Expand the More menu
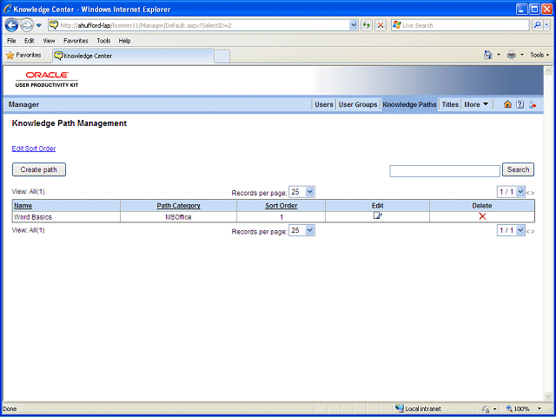 click(476, 104)
